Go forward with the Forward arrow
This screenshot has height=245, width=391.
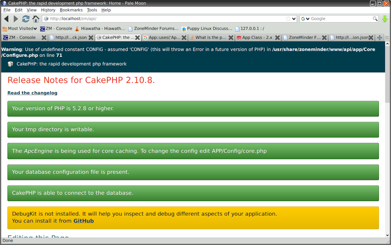point(16,19)
